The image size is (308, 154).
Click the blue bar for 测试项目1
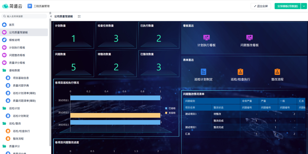(115, 98)
